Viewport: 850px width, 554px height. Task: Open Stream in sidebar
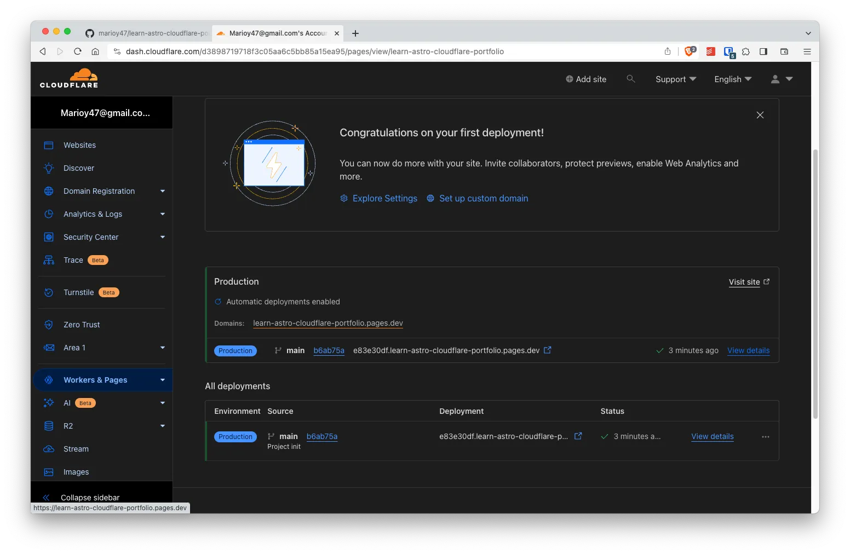(x=76, y=449)
